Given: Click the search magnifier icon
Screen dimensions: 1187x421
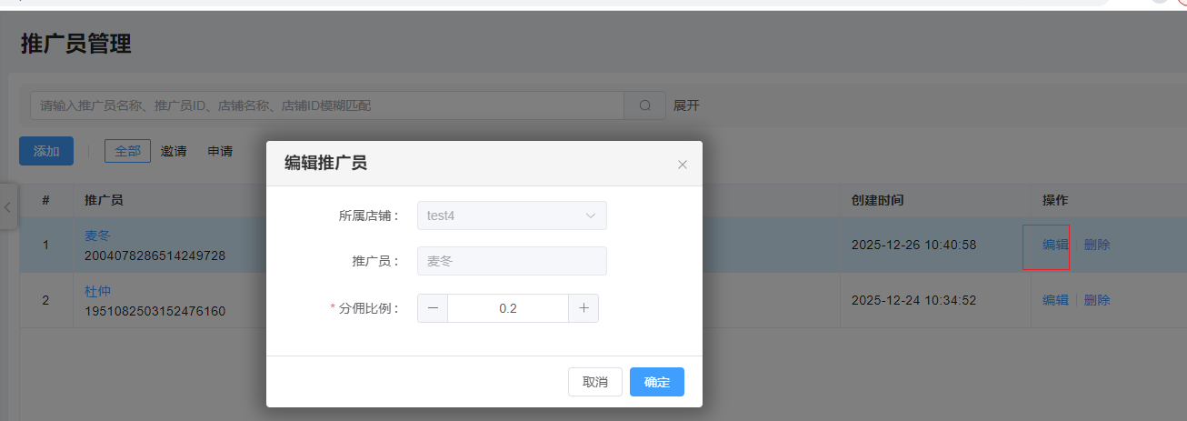Looking at the screenshot, I should [x=645, y=105].
